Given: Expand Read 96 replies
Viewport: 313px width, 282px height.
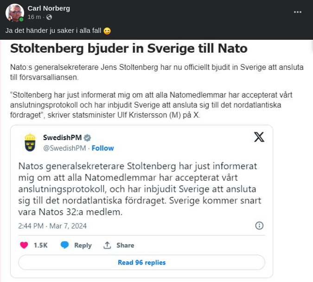Looking at the screenshot, I should pyautogui.click(x=141, y=263).
